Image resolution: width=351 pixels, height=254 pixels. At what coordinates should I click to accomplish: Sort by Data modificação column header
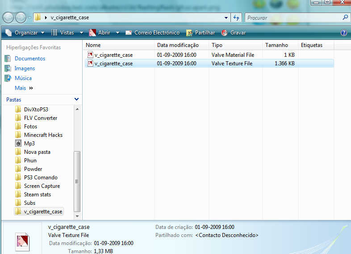(x=182, y=45)
